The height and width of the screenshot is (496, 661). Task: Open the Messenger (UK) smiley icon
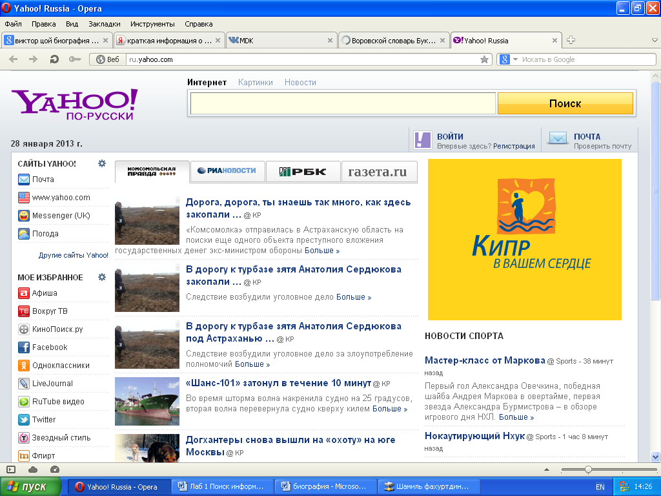click(24, 216)
